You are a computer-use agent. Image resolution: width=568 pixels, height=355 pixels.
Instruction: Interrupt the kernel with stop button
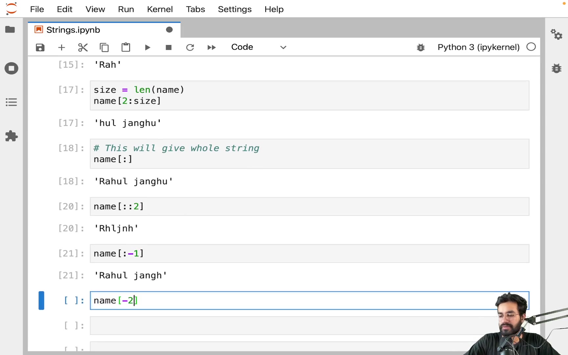click(x=169, y=47)
